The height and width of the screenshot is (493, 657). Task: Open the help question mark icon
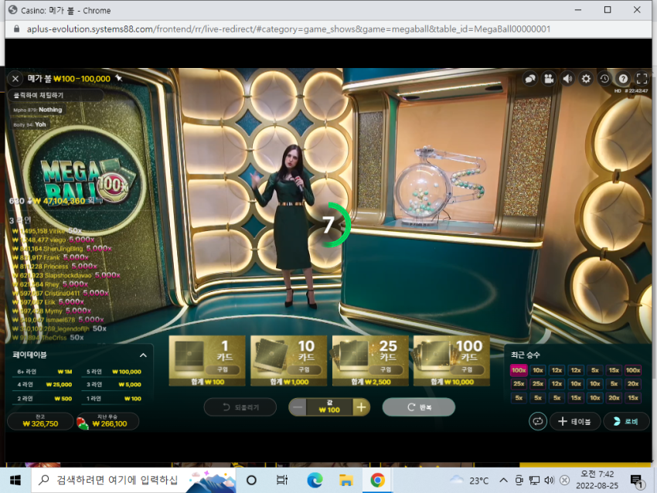click(623, 78)
